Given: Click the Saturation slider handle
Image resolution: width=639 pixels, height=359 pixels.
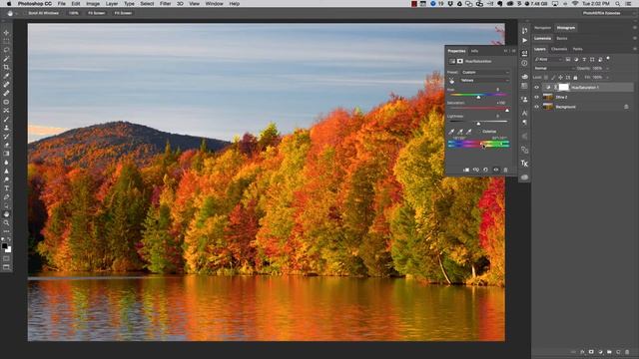Looking at the screenshot, I should tap(507, 111).
